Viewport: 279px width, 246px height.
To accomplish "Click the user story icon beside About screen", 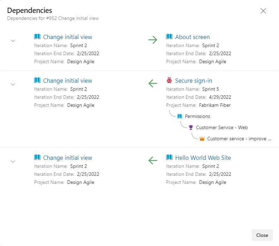I will (x=169, y=37).
